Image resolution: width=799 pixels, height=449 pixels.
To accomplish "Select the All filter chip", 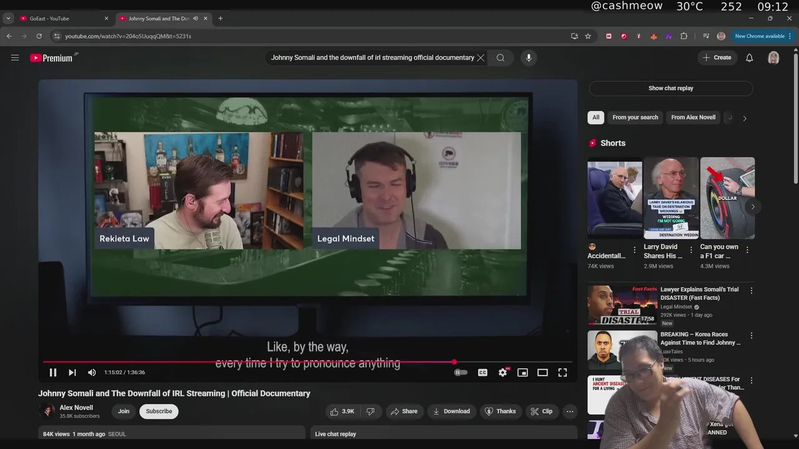I will tap(596, 117).
